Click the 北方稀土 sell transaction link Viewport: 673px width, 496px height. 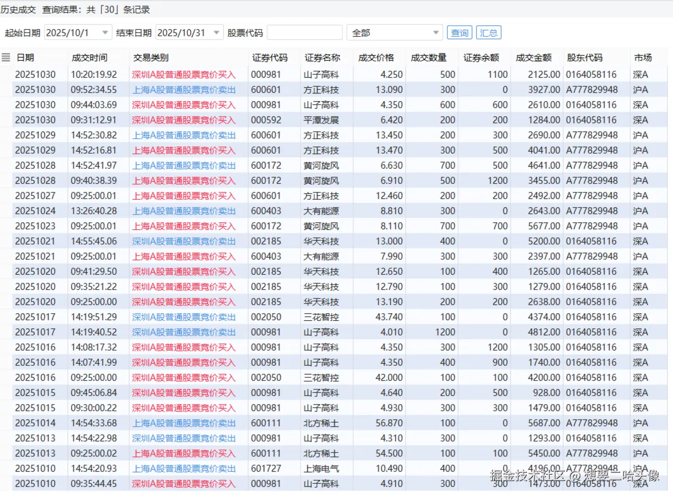click(184, 423)
